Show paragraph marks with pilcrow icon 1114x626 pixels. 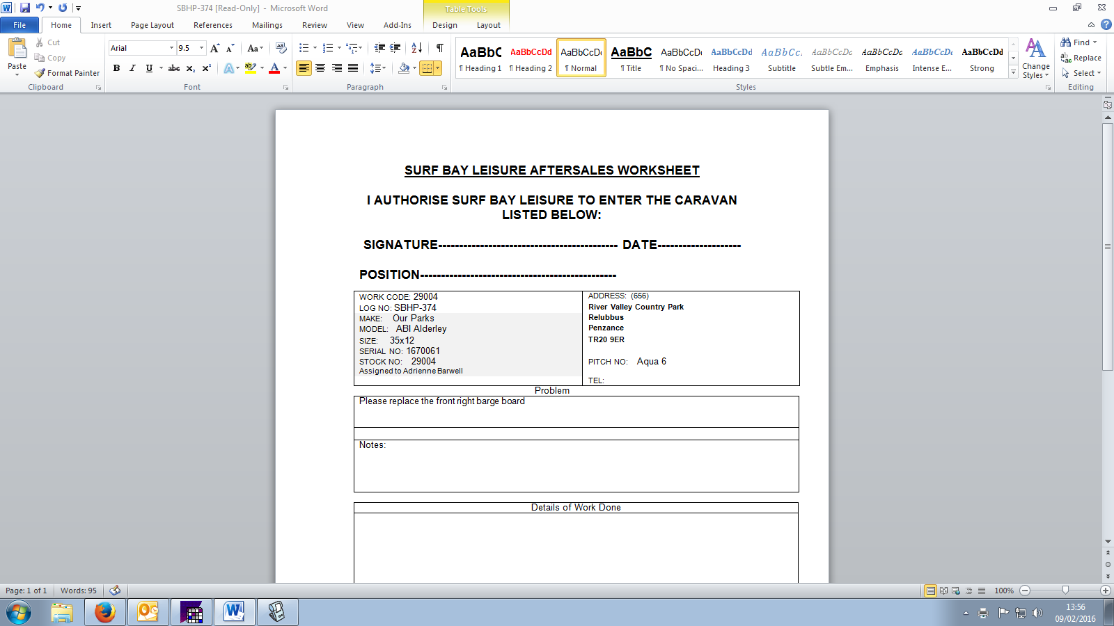[440, 48]
